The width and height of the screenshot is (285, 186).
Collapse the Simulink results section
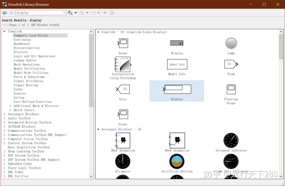98,32
